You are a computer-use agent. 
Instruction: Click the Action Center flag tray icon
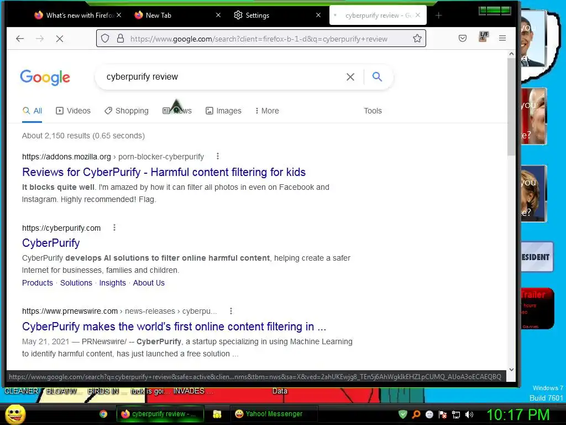(443, 414)
